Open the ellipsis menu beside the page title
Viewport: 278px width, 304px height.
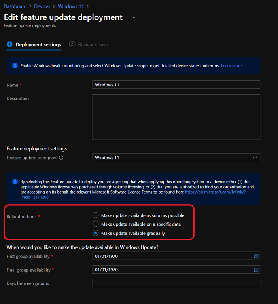pyautogui.click(x=133, y=18)
